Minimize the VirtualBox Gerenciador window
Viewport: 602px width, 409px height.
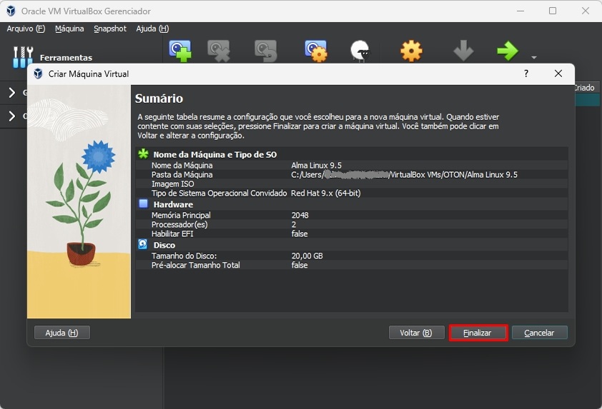520,11
